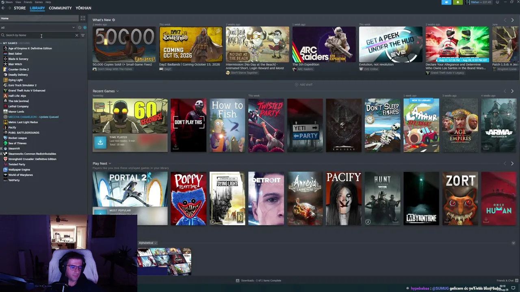Screen dimensions: 520x292
Task: Open the Friends menu
Action: pyautogui.click(x=28, y=2)
